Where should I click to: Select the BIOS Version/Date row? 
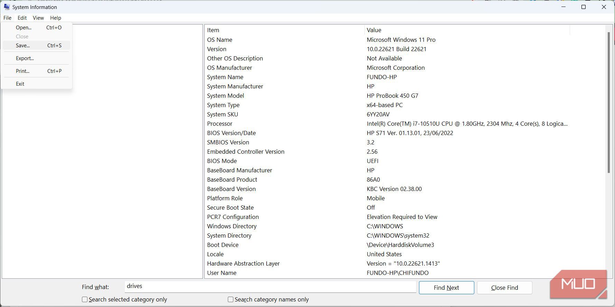click(387, 133)
